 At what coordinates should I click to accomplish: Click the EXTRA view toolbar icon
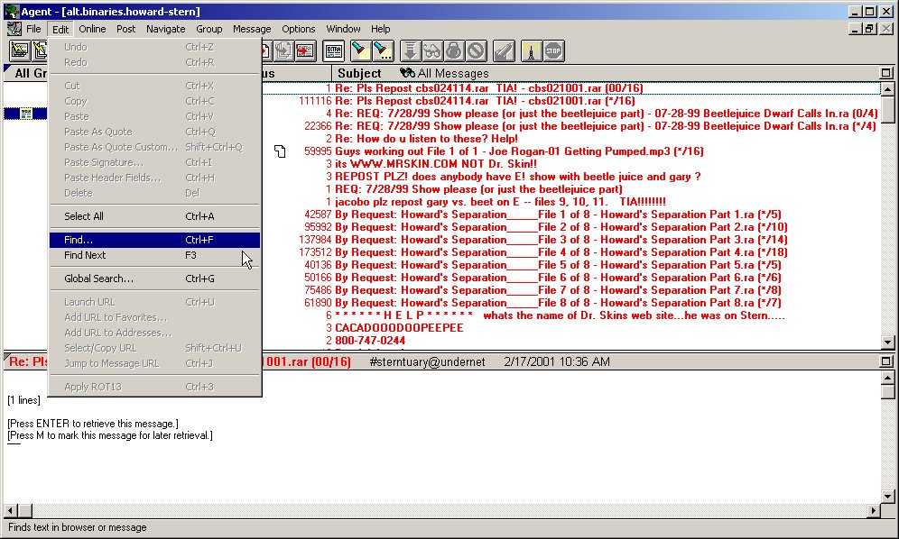click(x=334, y=51)
